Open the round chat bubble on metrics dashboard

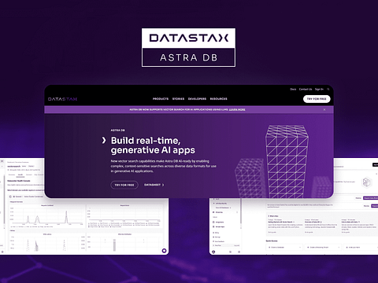pos(164,251)
